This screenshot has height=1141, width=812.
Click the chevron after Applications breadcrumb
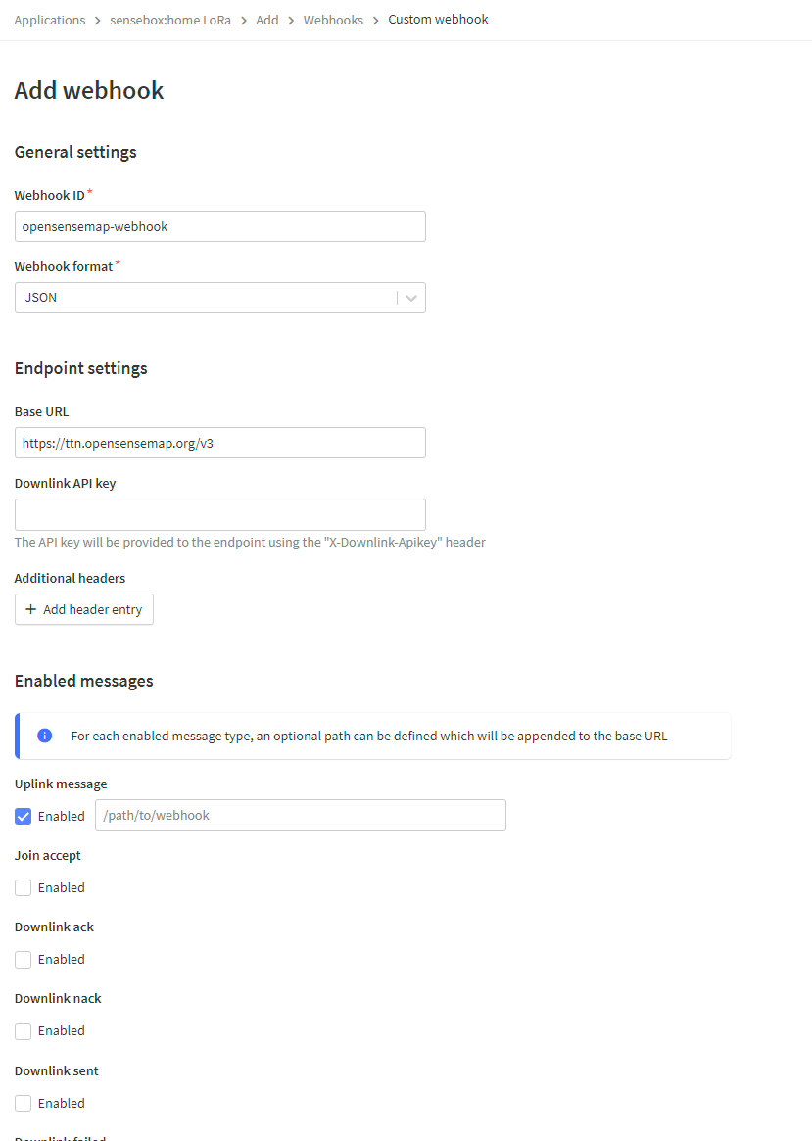pyautogui.click(x=98, y=20)
